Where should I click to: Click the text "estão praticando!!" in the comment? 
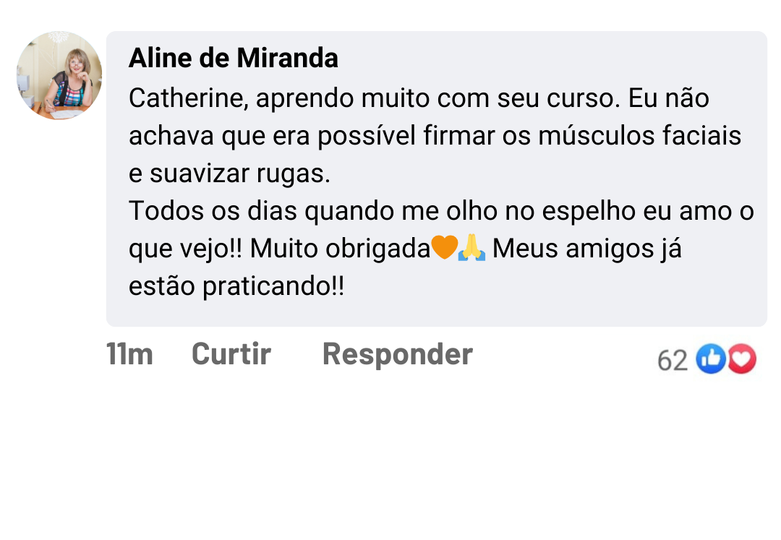(x=236, y=286)
